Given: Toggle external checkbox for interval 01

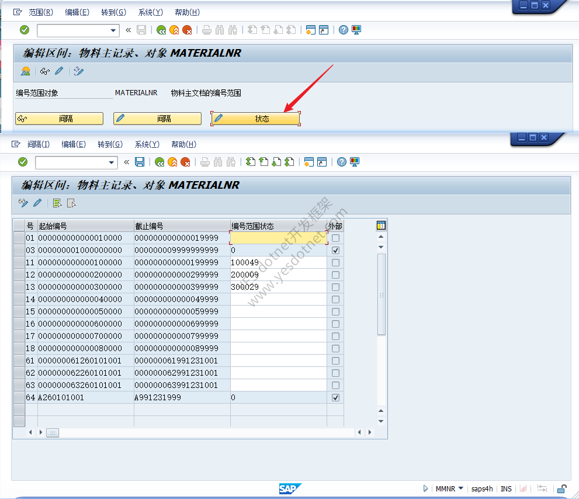Looking at the screenshot, I should [336, 238].
